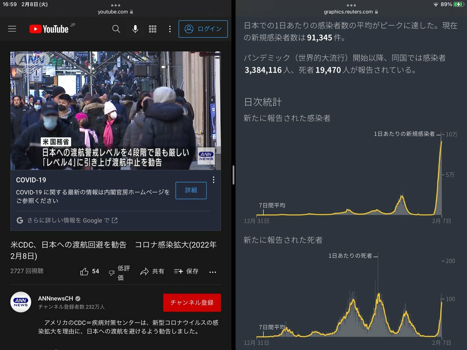Share the video using 共有
467x350 pixels.
point(152,271)
